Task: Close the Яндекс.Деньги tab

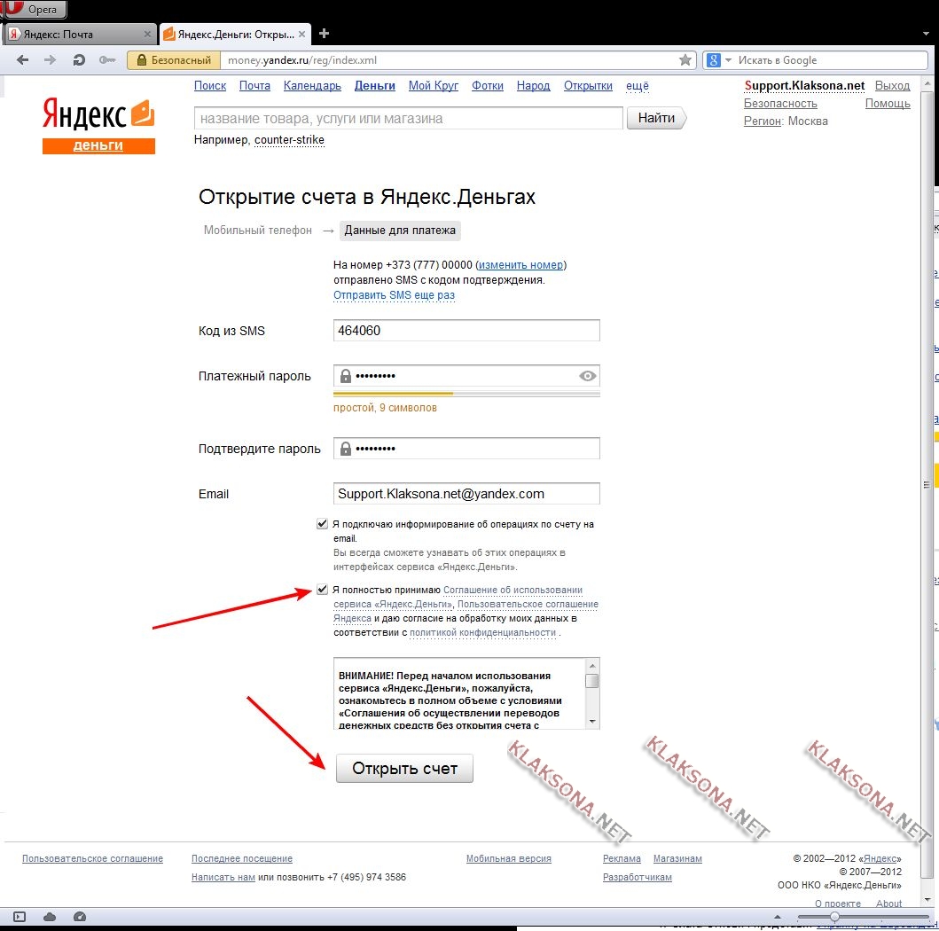Action: [x=301, y=34]
